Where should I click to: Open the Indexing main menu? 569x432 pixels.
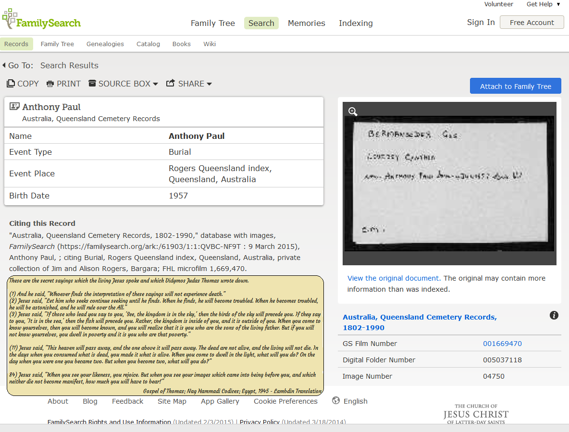pyautogui.click(x=356, y=23)
